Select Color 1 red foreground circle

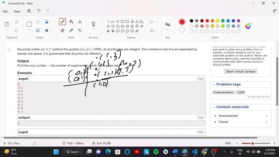coord(182,22)
